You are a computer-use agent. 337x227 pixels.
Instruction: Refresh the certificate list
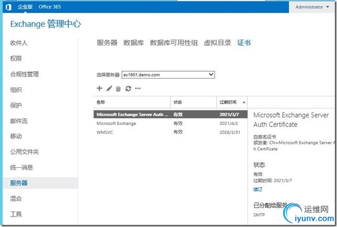[128, 88]
